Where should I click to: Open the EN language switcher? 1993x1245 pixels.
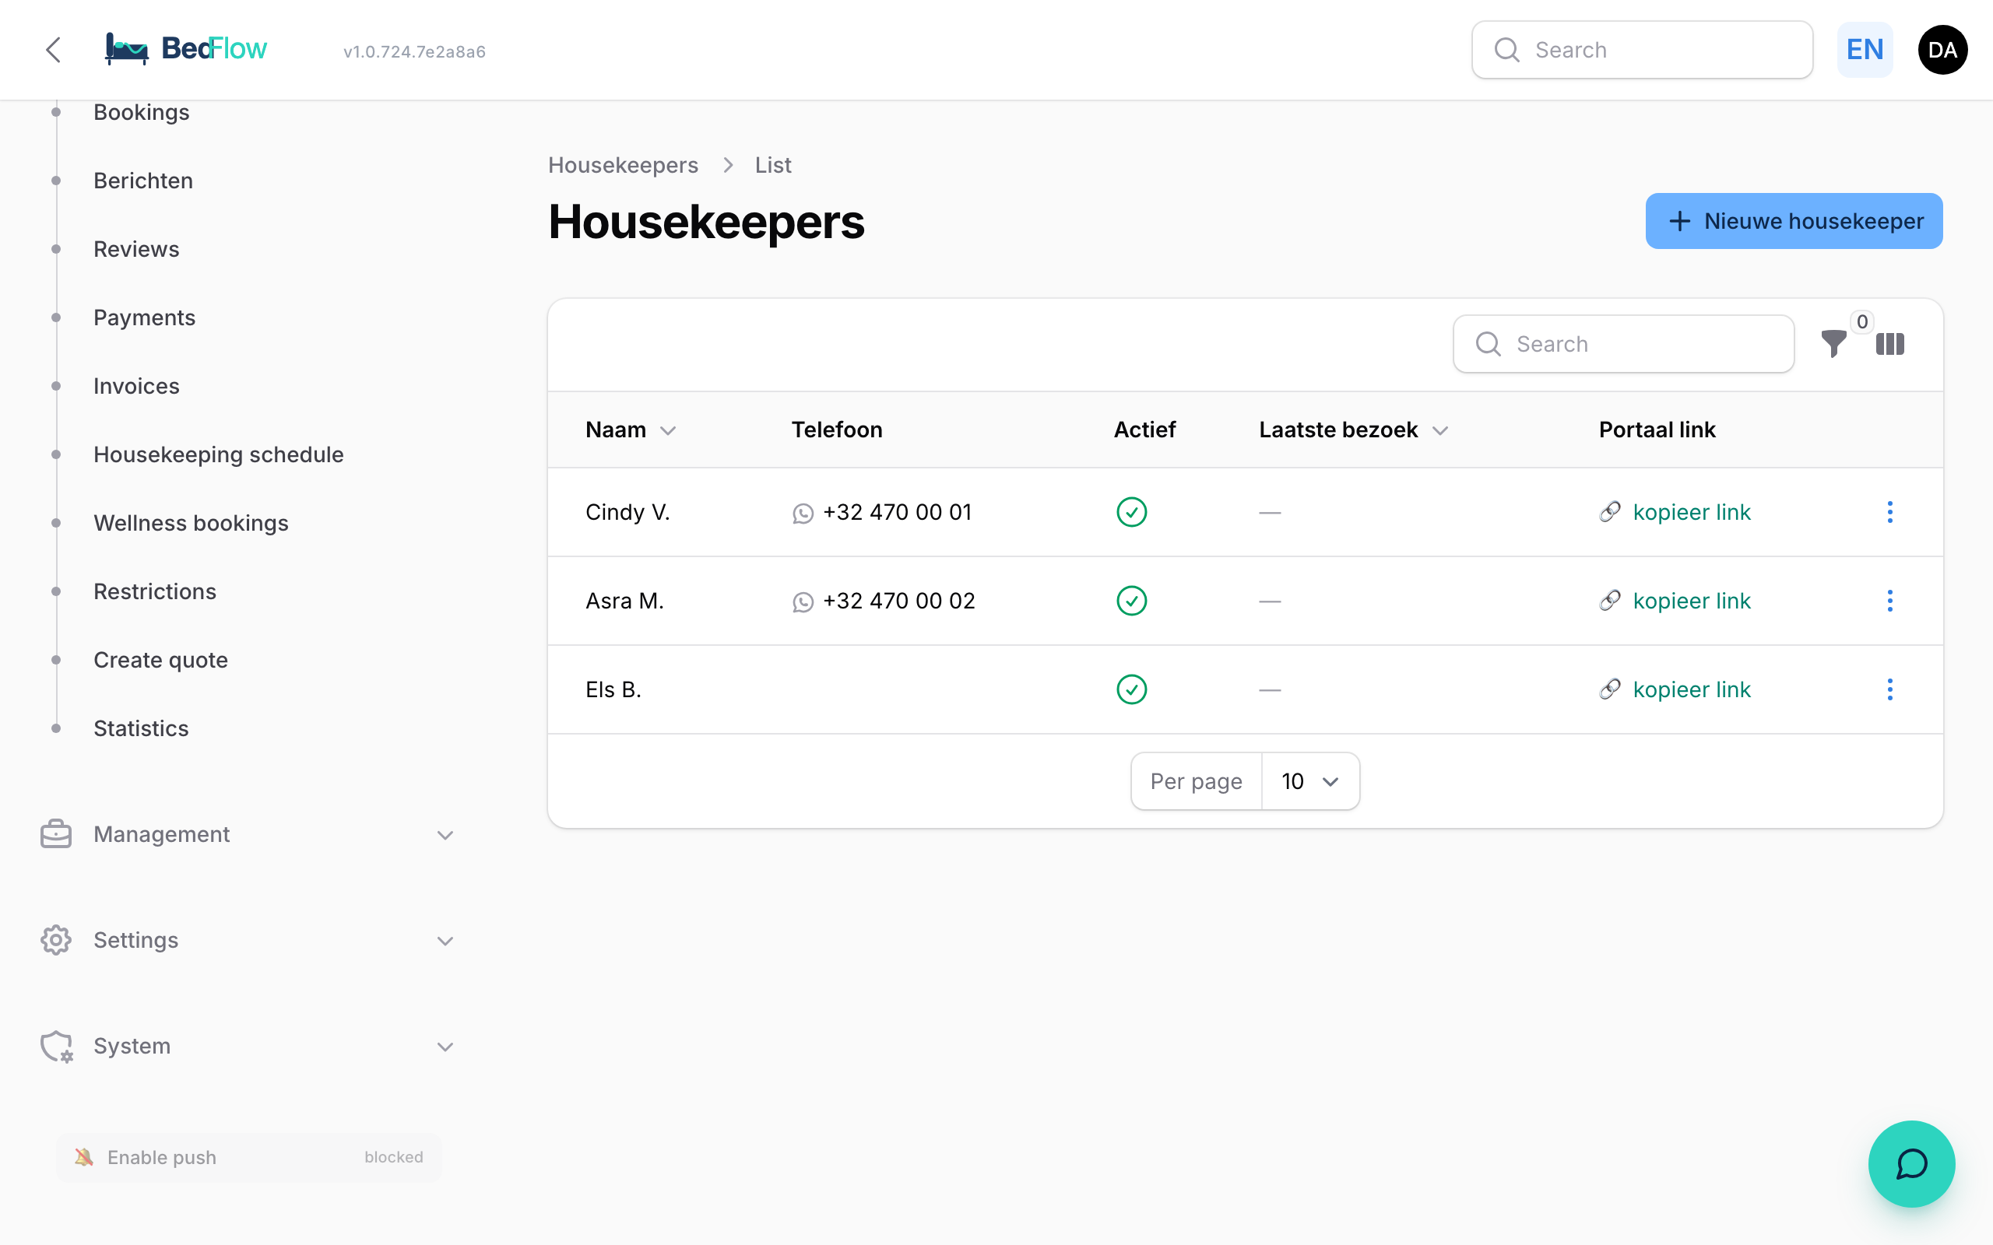point(1865,49)
